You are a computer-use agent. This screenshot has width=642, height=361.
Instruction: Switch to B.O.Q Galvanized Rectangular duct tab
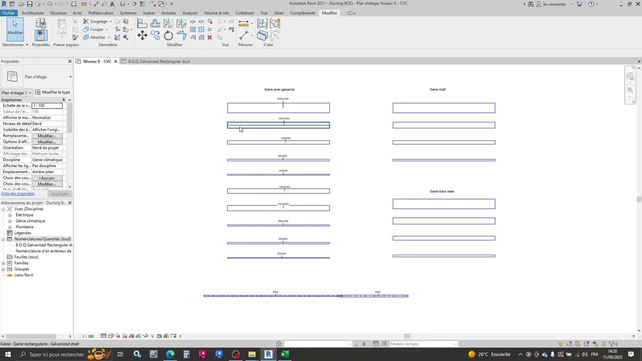159,61
